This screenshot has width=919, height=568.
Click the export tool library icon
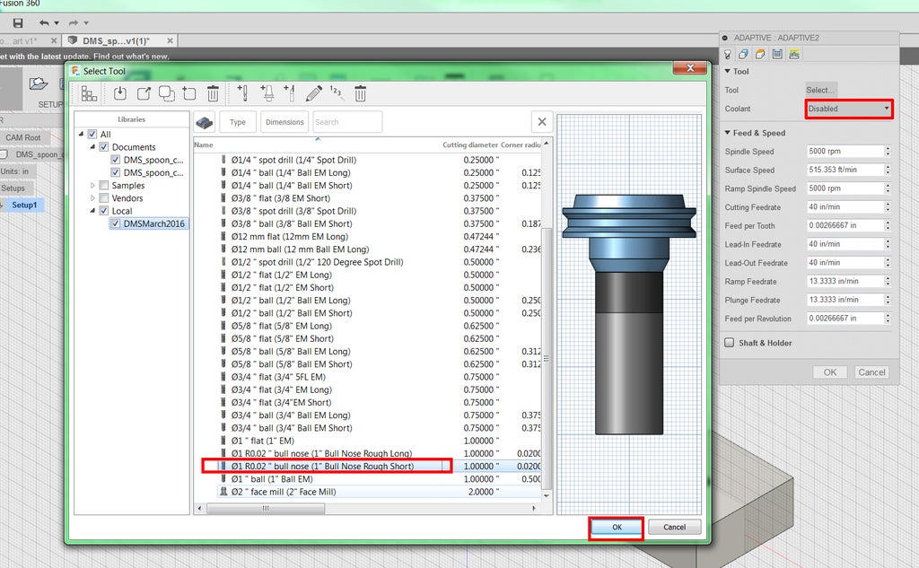click(144, 93)
